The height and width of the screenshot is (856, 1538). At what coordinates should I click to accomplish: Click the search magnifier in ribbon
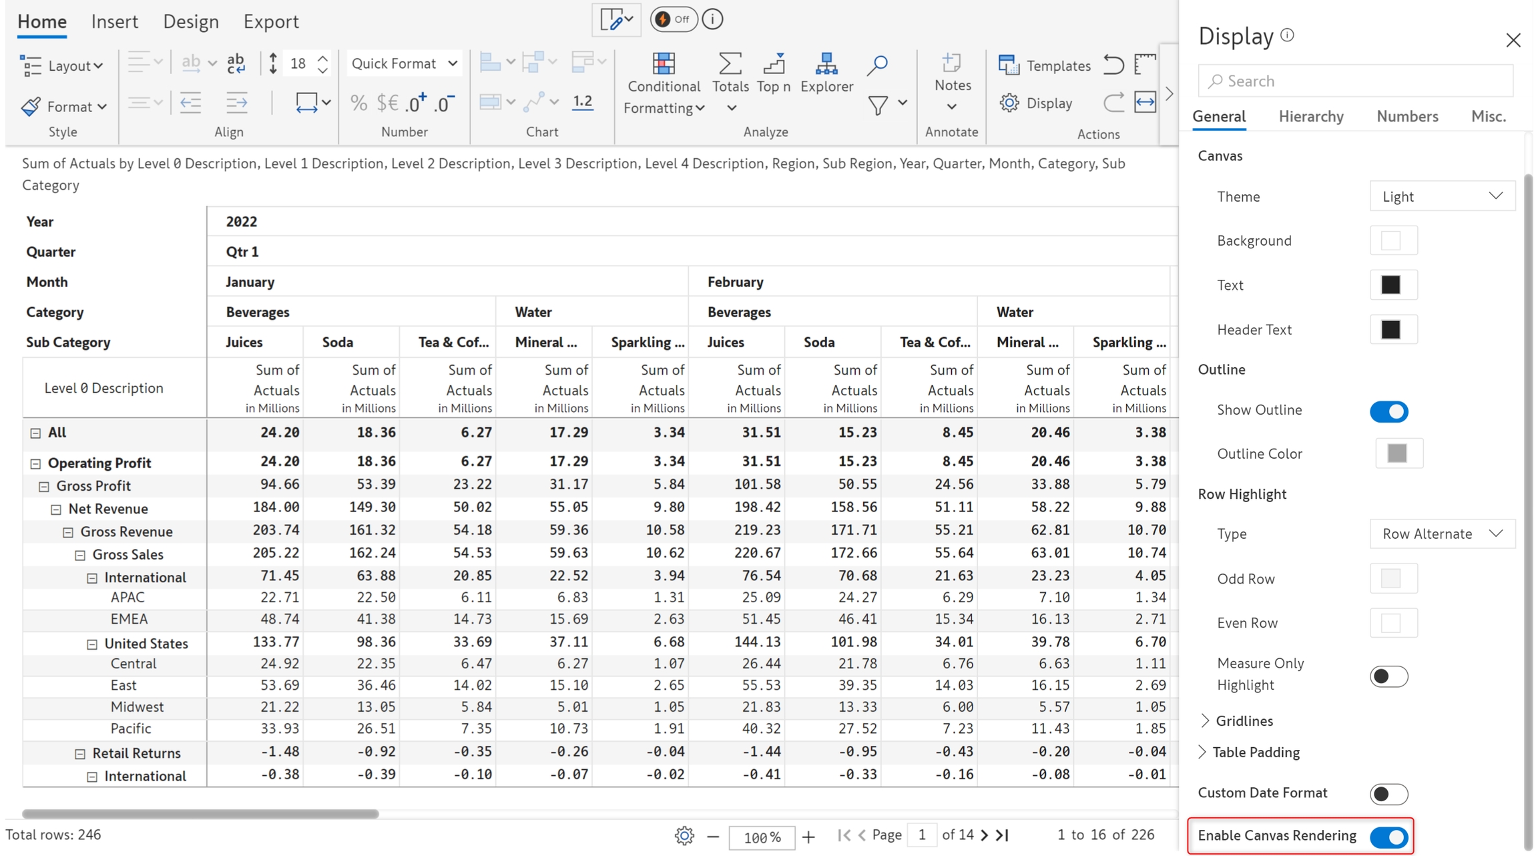pyautogui.click(x=876, y=65)
